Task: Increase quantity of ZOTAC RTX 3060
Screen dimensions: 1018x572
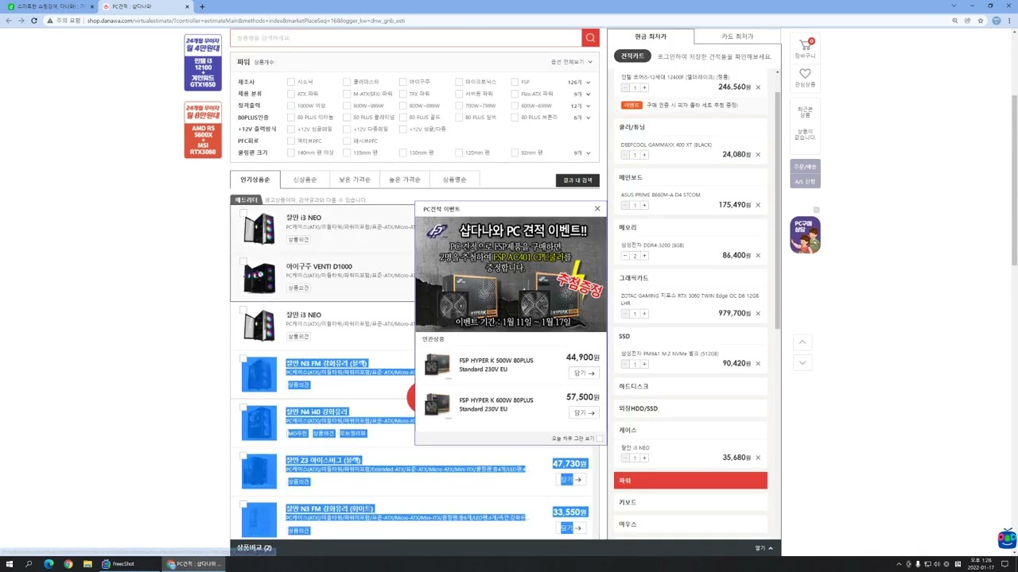Action: [644, 314]
